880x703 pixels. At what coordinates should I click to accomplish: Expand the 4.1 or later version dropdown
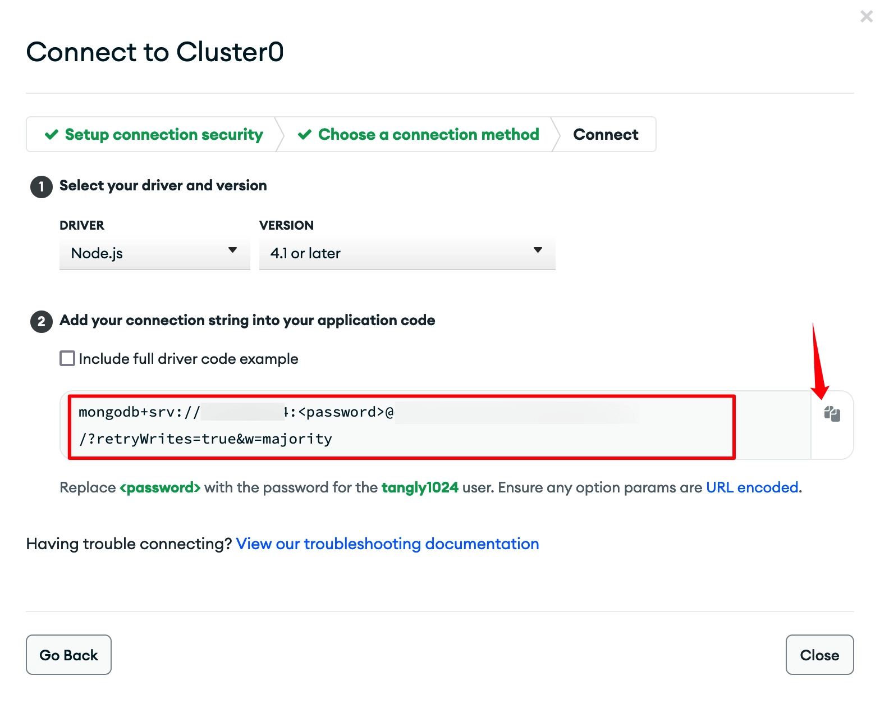point(407,254)
